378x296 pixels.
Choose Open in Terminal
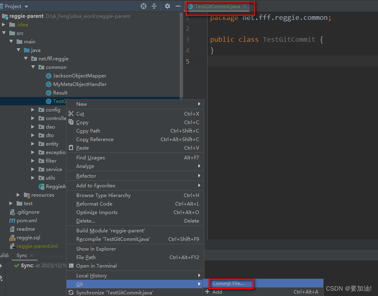(x=135, y=266)
